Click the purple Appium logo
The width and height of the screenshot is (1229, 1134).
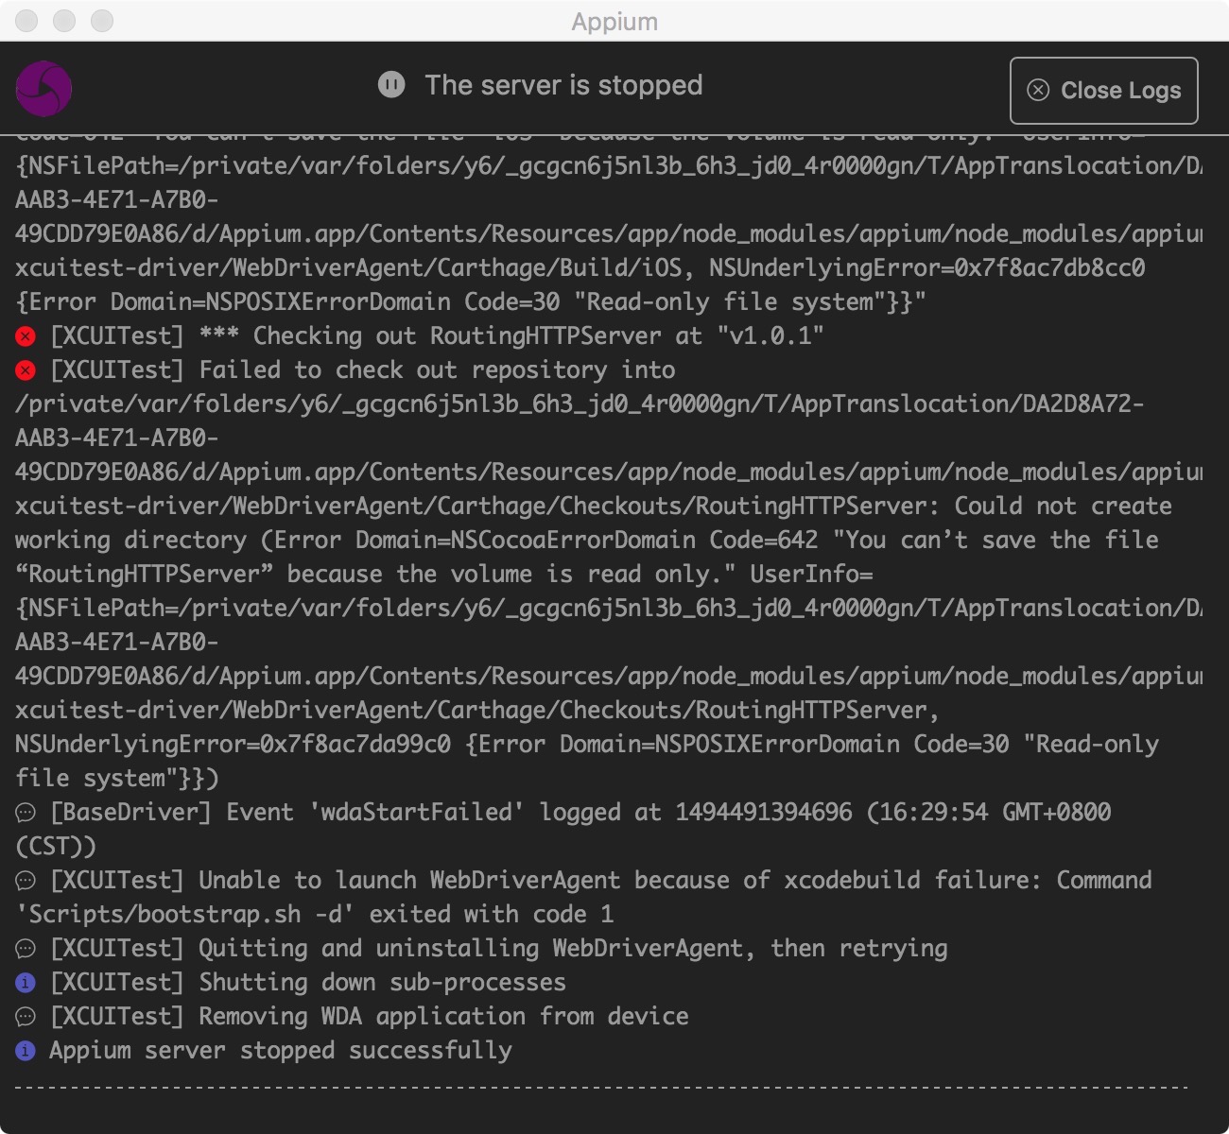43,89
